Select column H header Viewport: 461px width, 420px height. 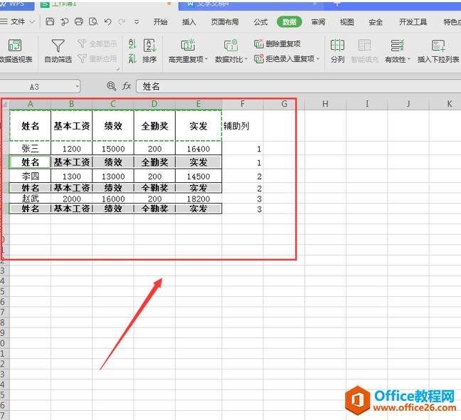(x=325, y=104)
